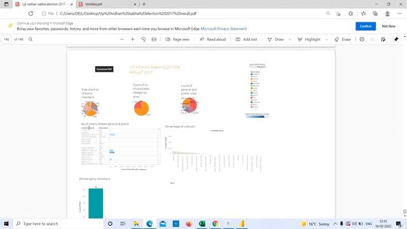Click the address bar URL
The height and width of the screenshot is (229, 407).
tap(128, 13)
